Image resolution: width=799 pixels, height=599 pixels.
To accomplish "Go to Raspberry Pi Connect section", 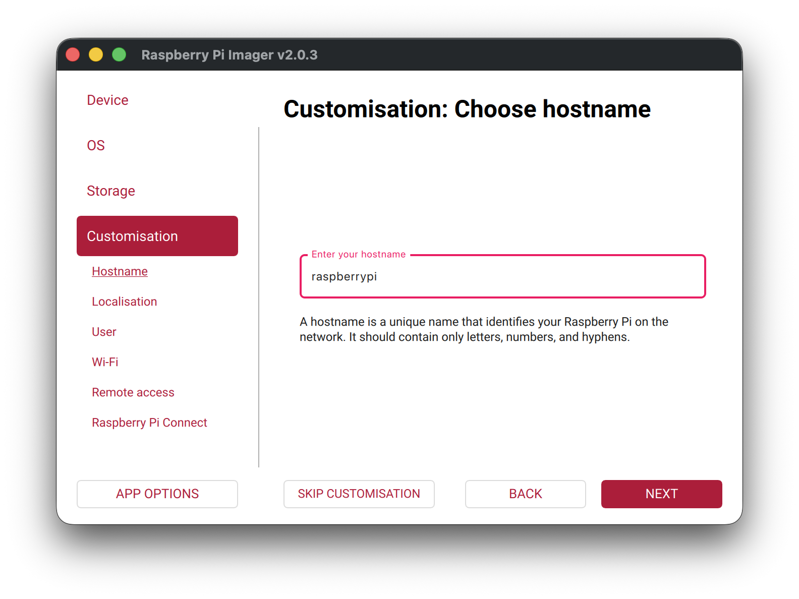I will [149, 423].
